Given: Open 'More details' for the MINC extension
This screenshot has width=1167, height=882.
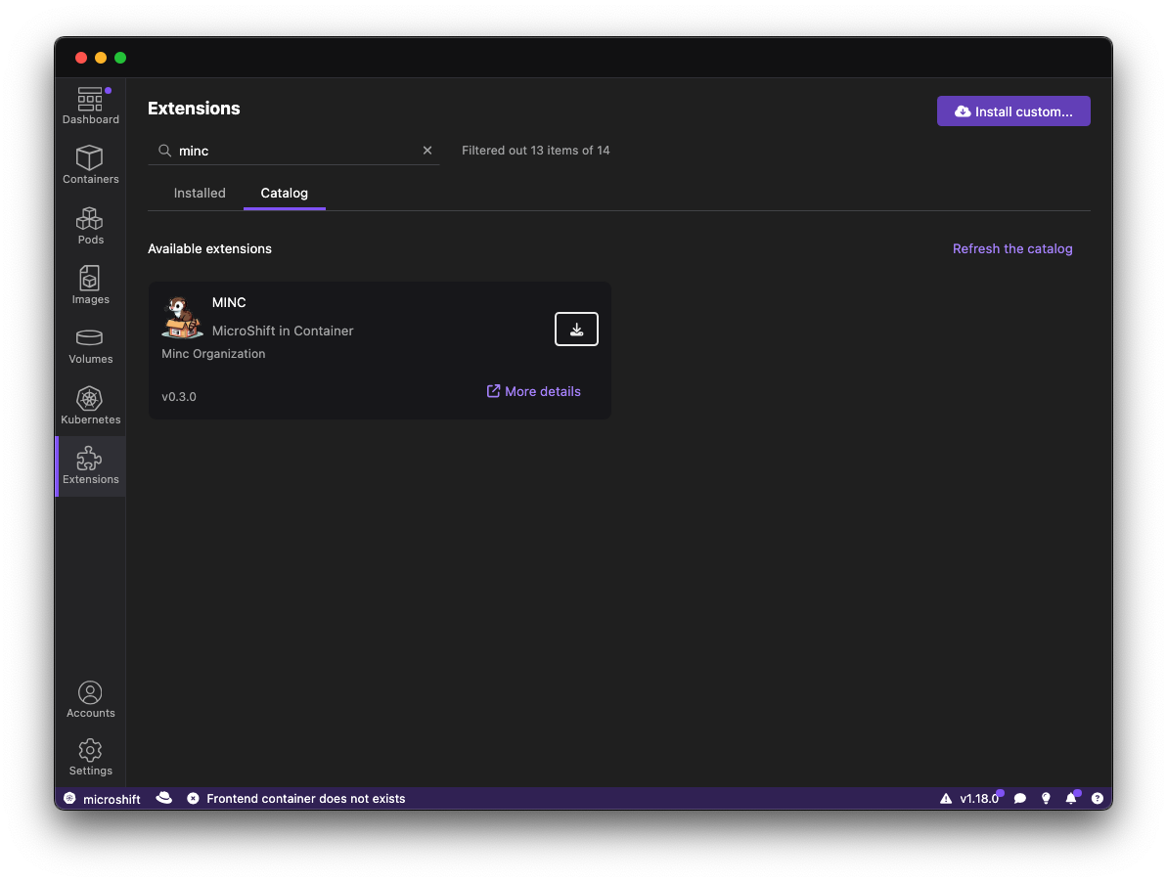Looking at the screenshot, I should pyautogui.click(x=534, y=391).
